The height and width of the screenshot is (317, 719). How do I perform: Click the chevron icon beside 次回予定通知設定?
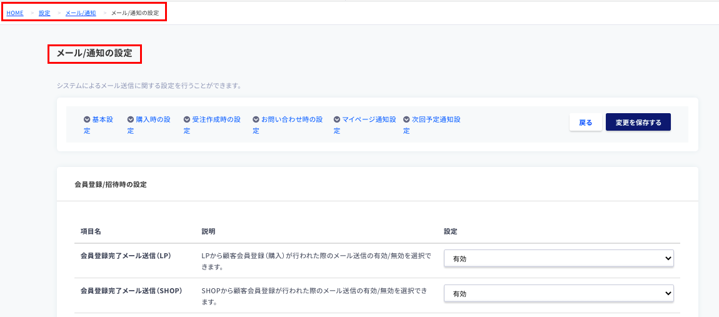[406, 119]
